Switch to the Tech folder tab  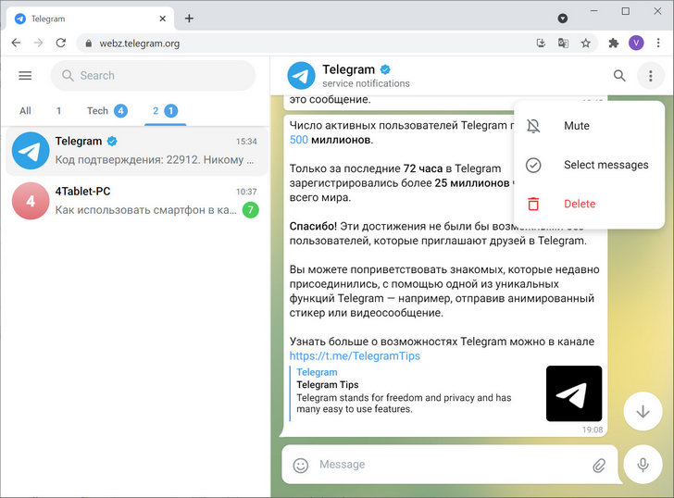pyautogui.click(x=107, y=111)
